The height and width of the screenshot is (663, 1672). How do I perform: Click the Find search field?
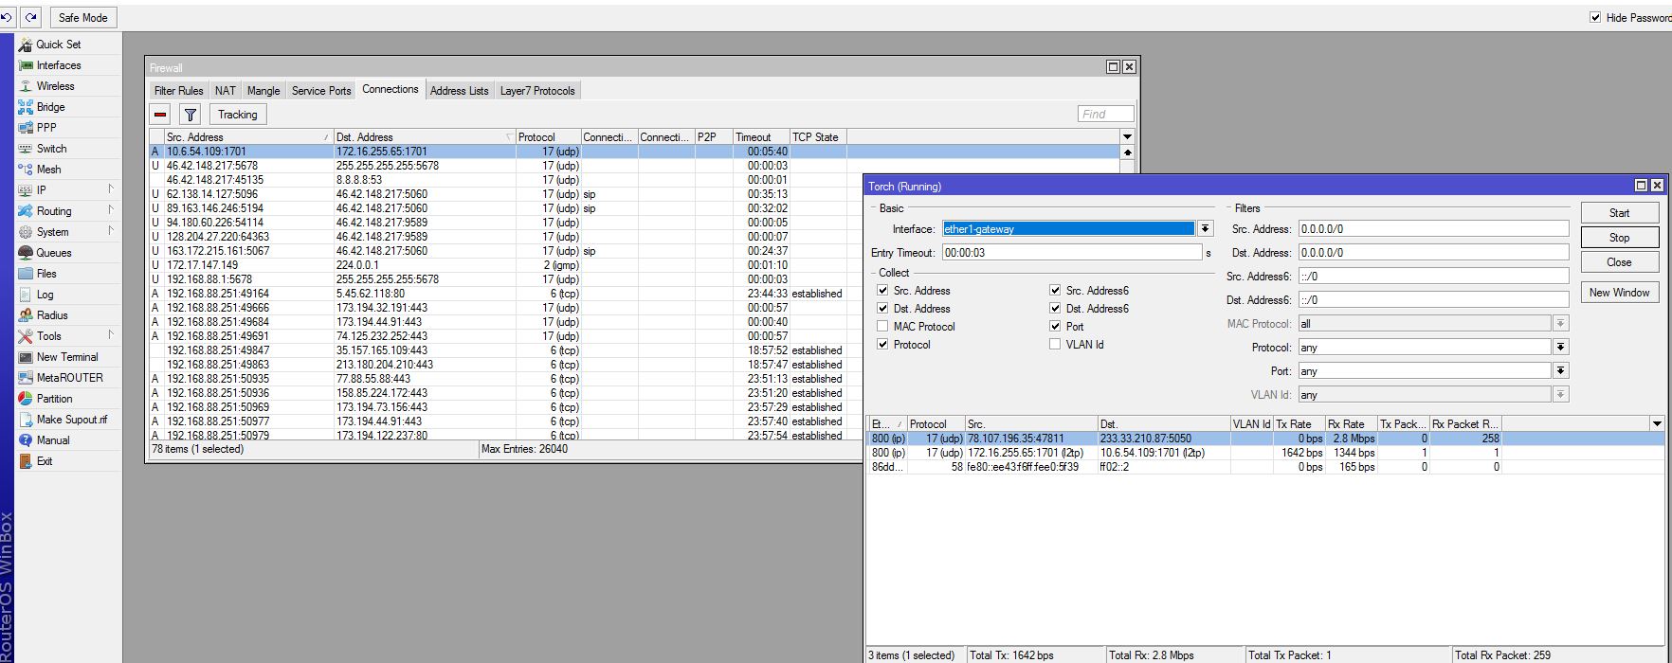(x=1106, y=115)
